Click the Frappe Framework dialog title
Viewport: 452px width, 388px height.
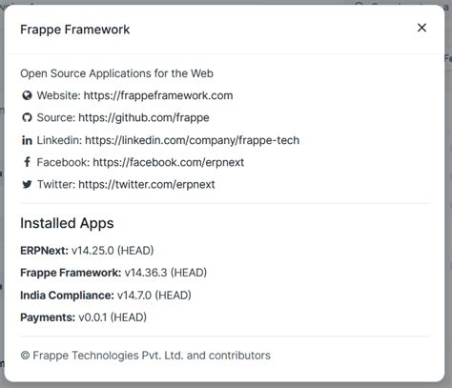75,30
